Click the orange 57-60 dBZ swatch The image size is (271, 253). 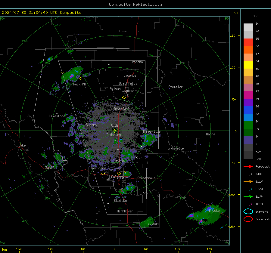pos(248,50)
